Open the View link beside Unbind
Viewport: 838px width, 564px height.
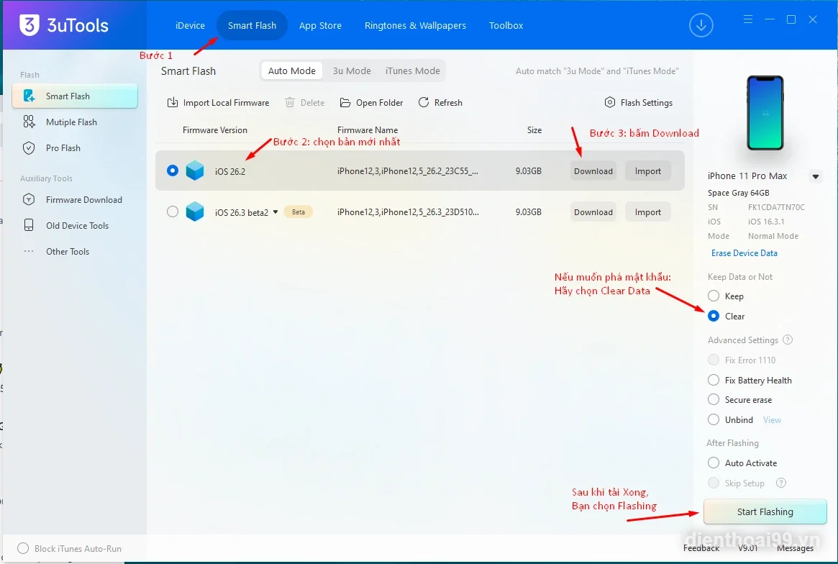[772, 420]
